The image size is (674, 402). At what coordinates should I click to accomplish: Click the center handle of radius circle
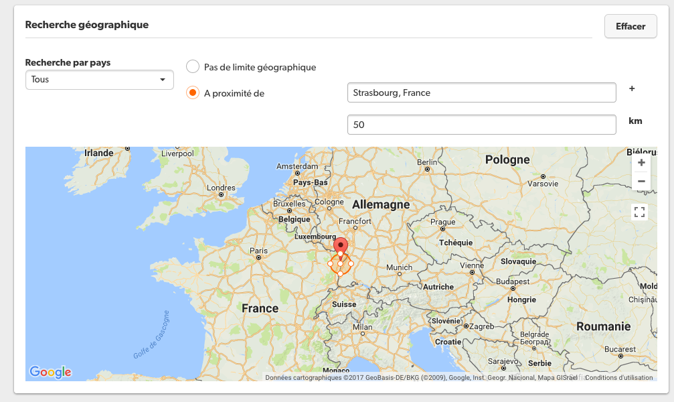pos(341,264)
